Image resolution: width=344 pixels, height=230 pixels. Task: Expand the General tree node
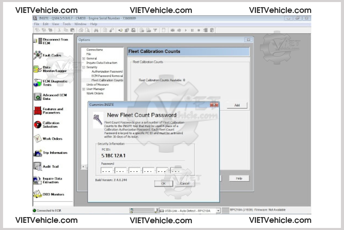pos(84,59)
